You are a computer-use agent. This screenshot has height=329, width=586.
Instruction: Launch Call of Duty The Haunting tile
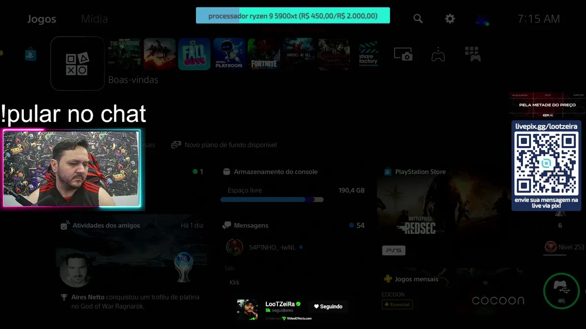124,54
